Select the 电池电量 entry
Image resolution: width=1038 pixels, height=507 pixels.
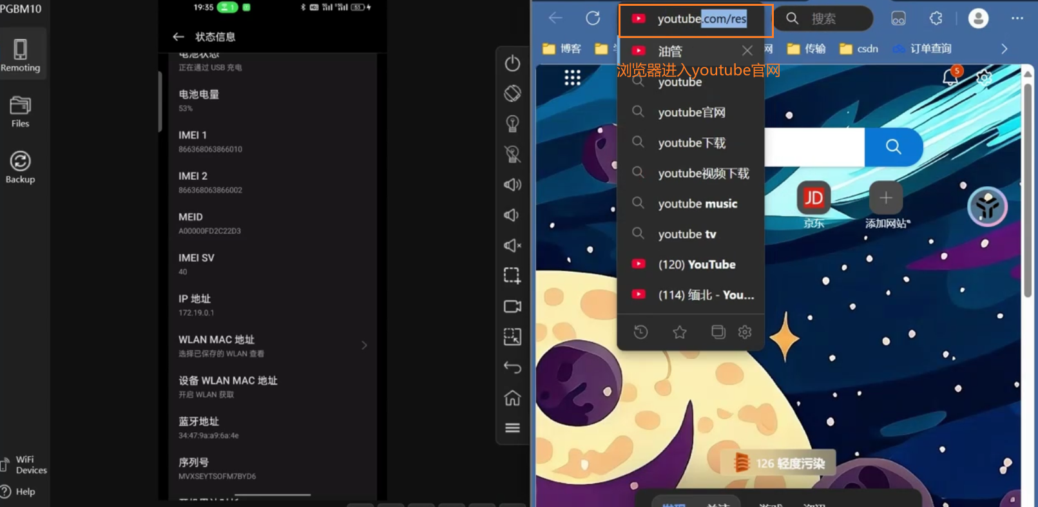(273, 100)
